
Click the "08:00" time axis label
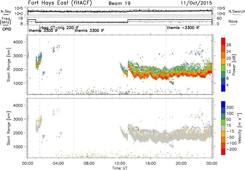click(89, 164)
